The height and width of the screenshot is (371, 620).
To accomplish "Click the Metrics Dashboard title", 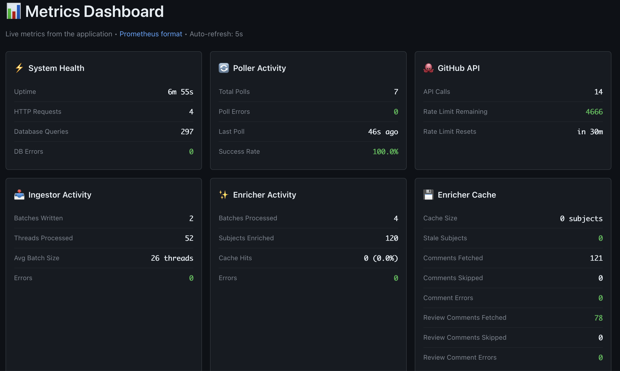I will pos(94,11).
